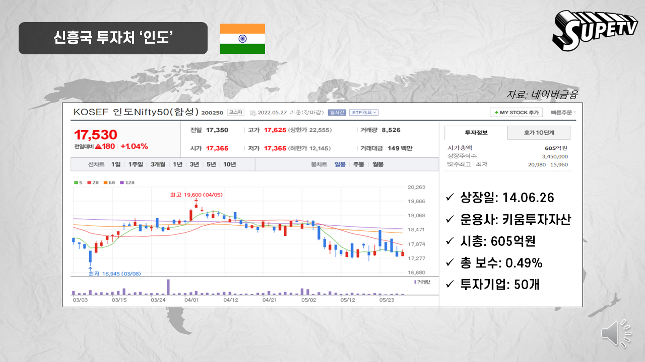The height and width of the screenshot is (362, 645).
Task: Select the 3개월 chart period
Action: click(x=159, y=164)
